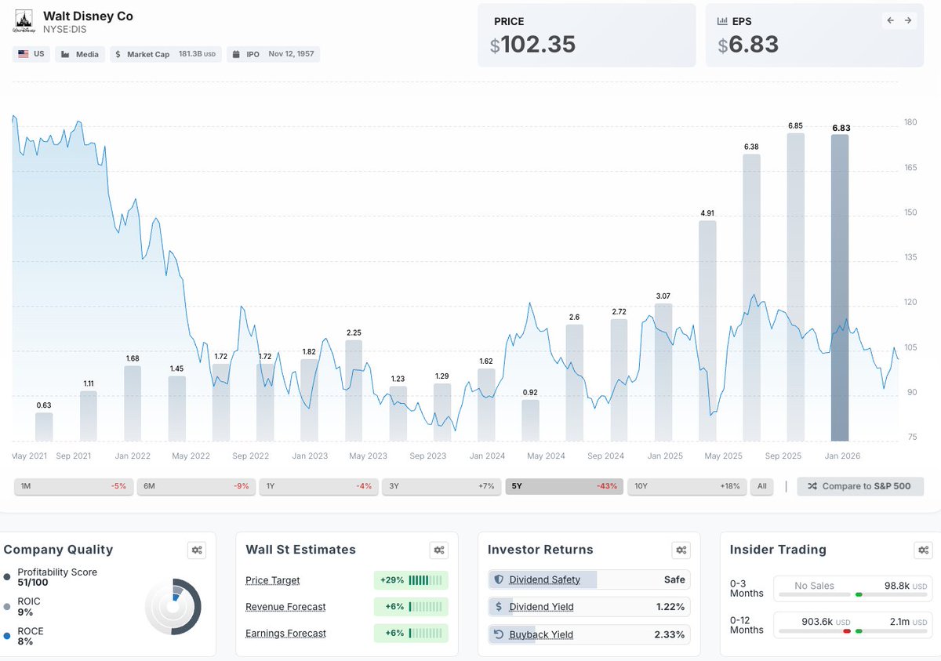The image size is (941, 661).
Task: Open the Dividend Yield link
Action: click(x=541, y=607)
